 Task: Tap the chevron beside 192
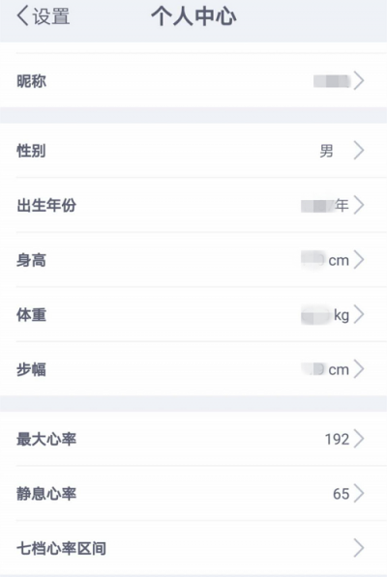(x=359, y=439)
